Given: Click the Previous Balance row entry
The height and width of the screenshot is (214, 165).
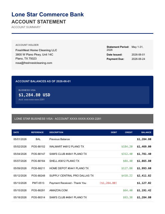Looking at the screenshot, I should point(82,139).
